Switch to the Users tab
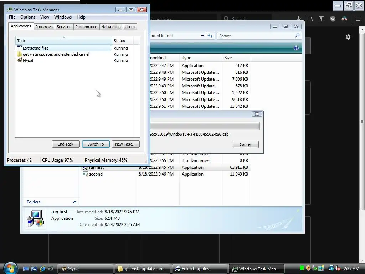 coord(130,27)
